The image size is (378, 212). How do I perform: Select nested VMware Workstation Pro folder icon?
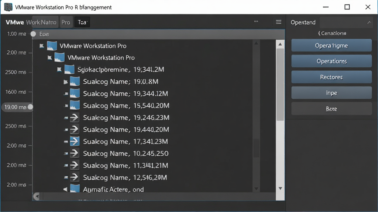(59, 57)
